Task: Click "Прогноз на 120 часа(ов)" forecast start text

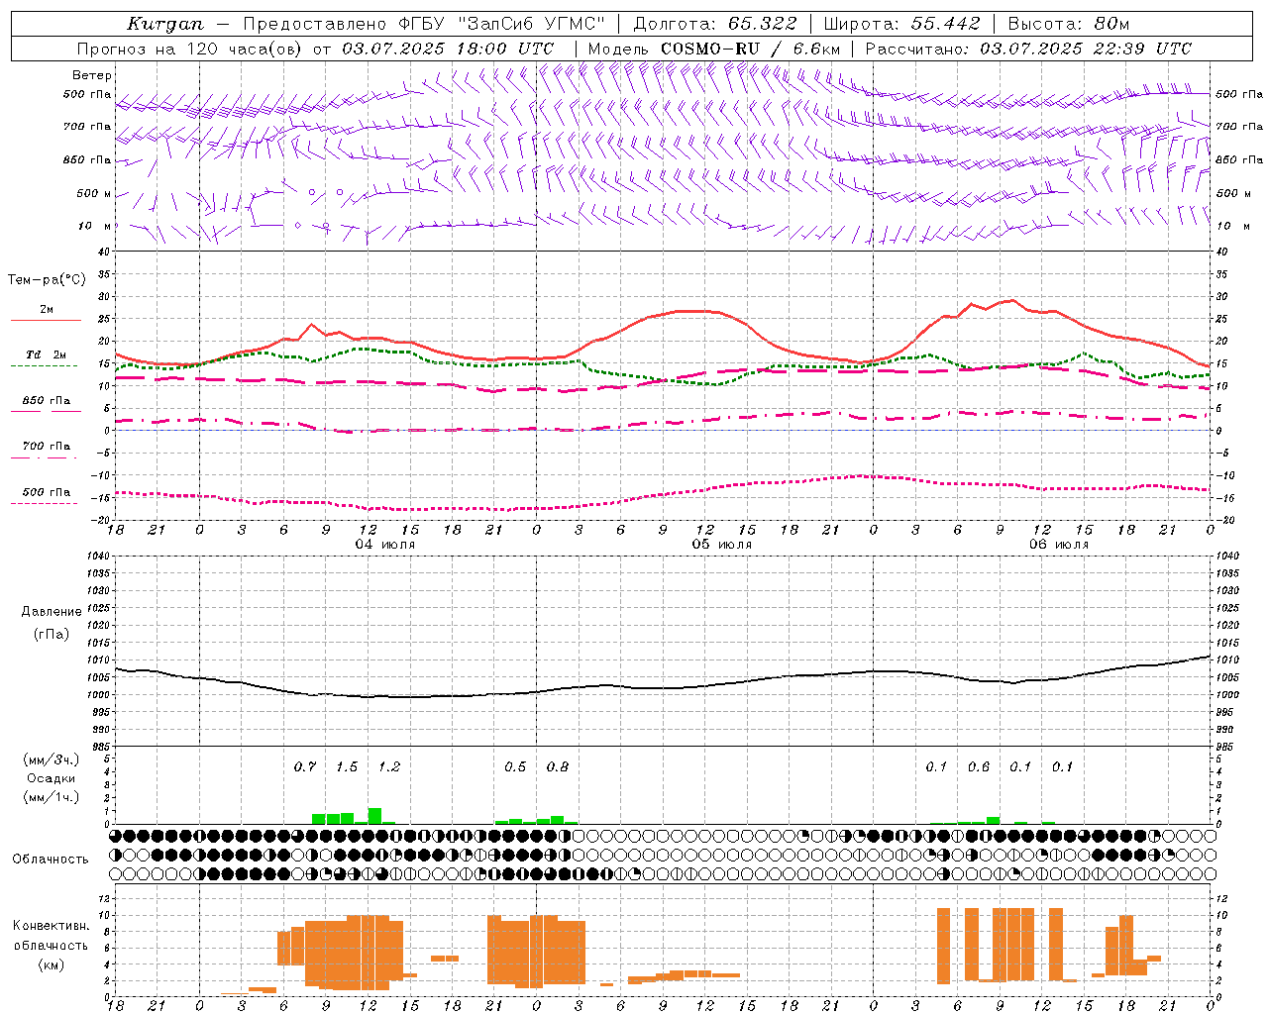Action: (191, 49)
